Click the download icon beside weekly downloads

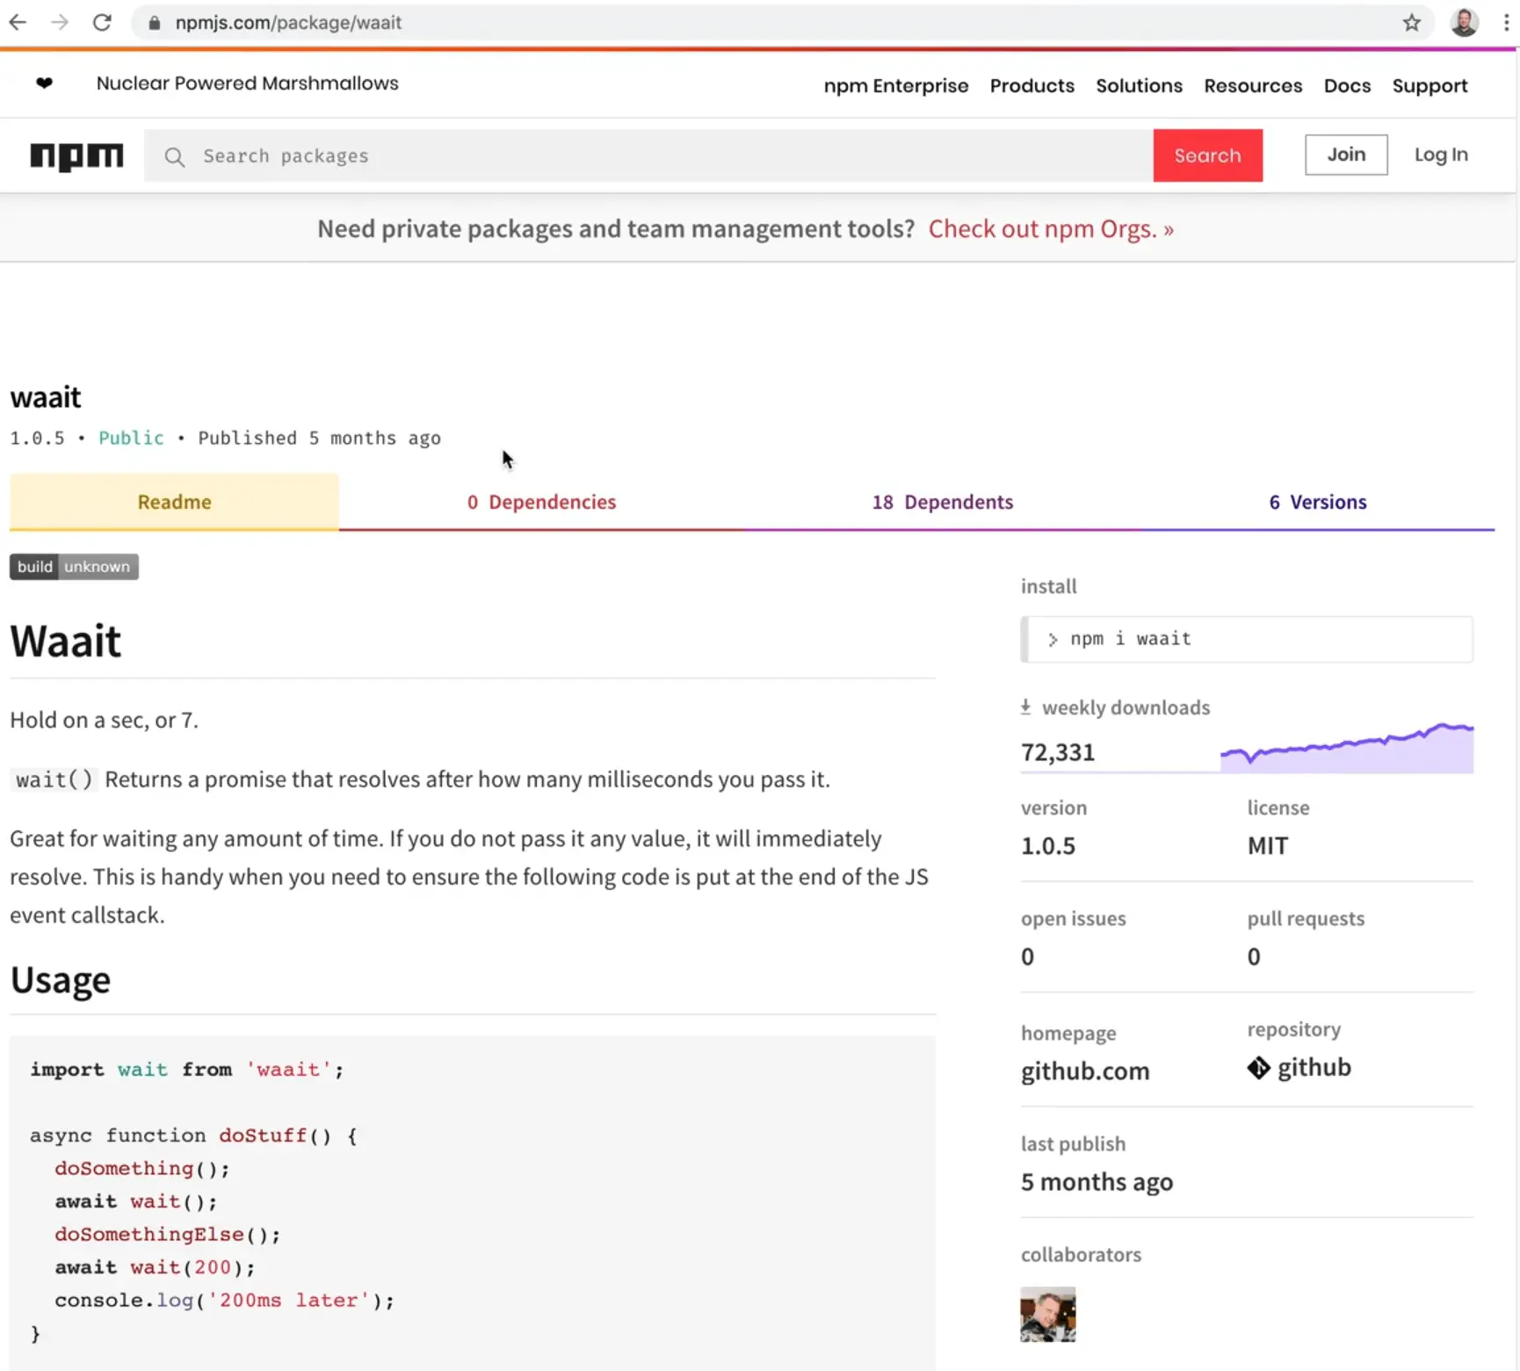[x=1025, y=707]
